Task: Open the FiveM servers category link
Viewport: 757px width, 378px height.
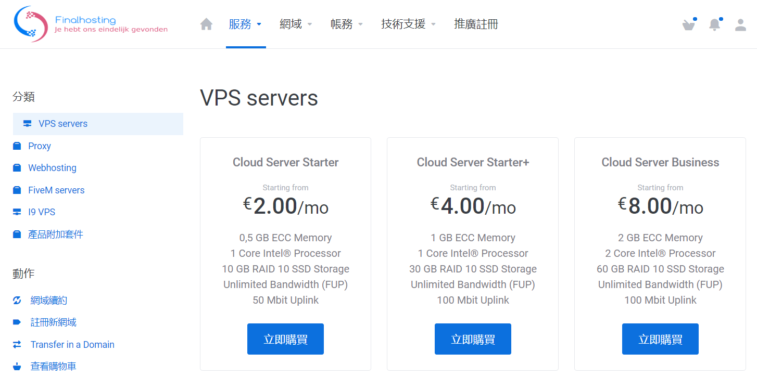Action: pos(56,190)
